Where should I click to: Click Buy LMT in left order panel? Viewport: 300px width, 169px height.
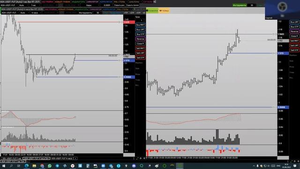tap(140, 30)
